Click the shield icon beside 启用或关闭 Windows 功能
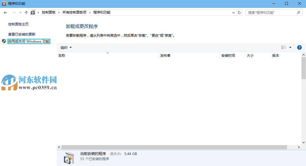 pos(4,41)
